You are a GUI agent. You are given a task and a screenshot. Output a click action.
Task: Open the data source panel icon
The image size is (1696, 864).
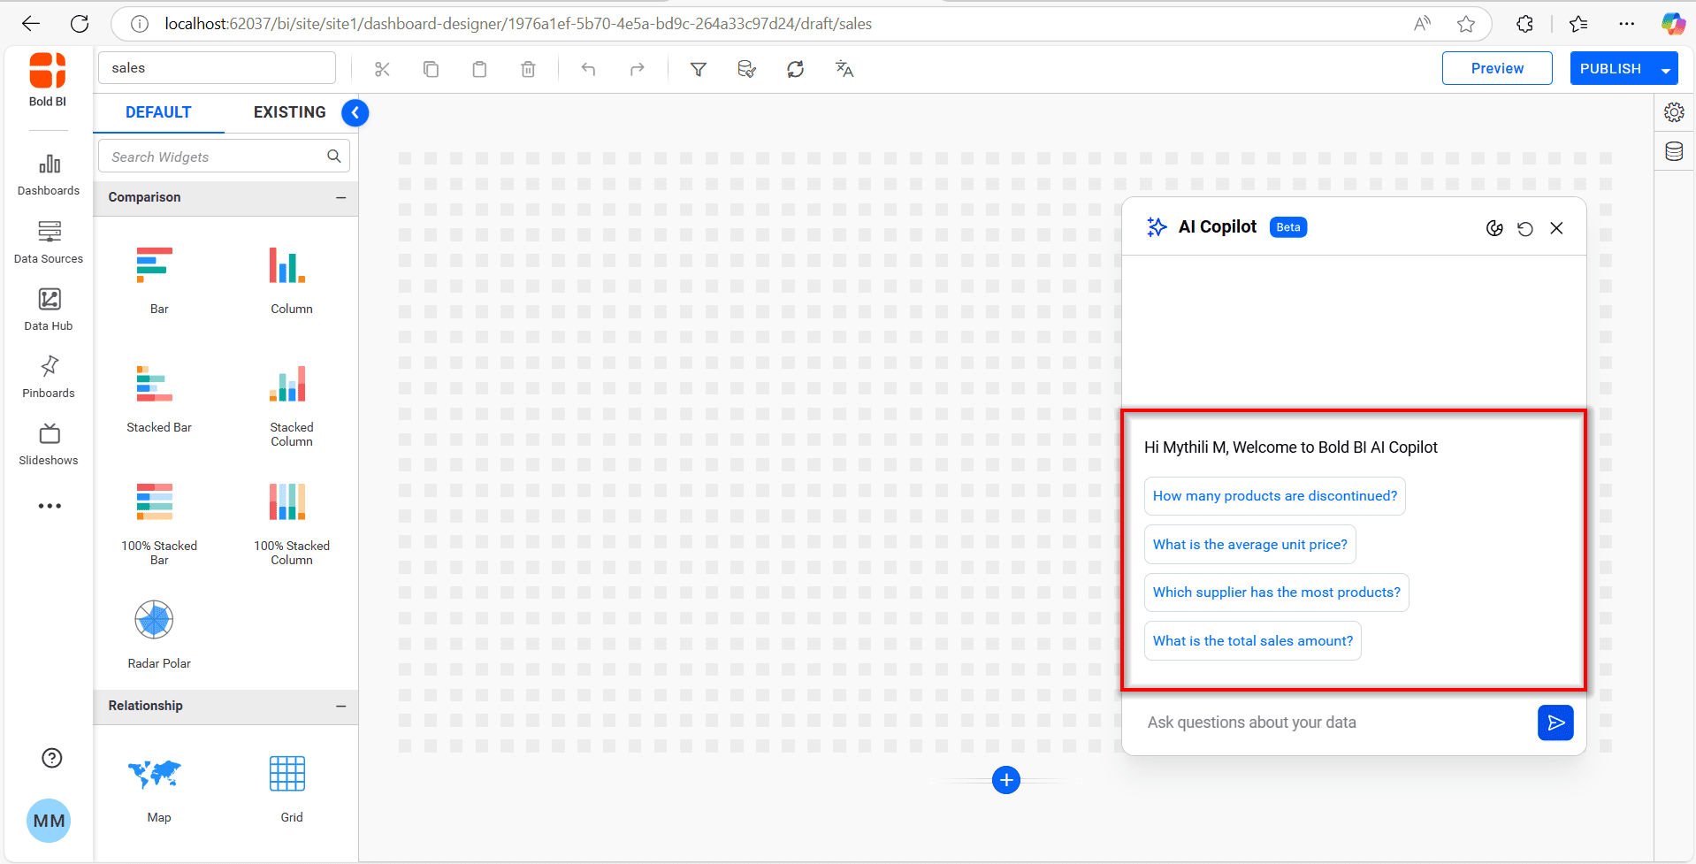1674,151
